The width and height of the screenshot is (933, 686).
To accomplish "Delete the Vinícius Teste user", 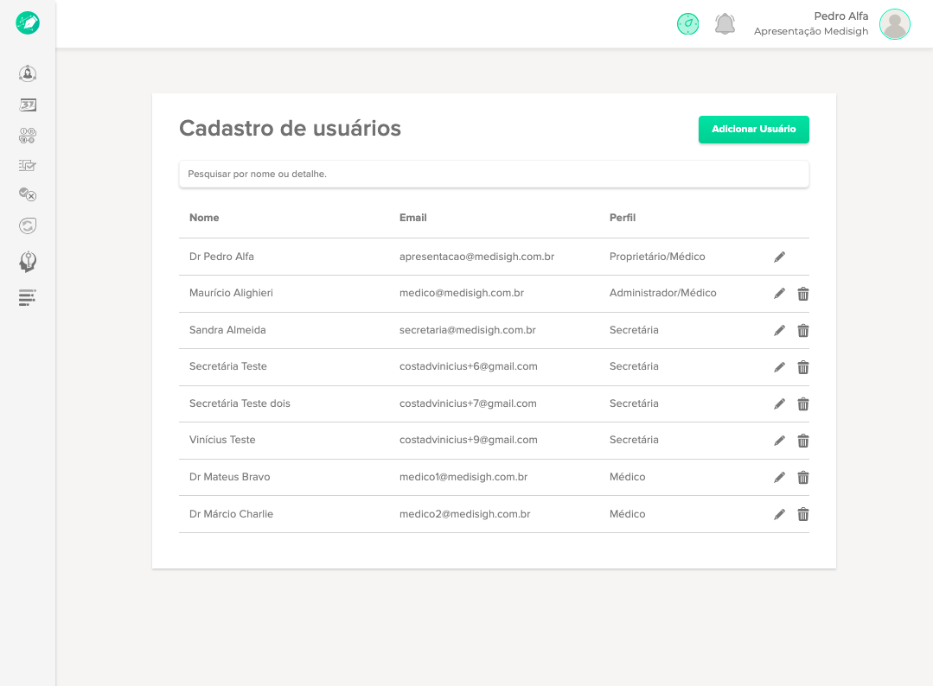I will click(x=803, y=441).
